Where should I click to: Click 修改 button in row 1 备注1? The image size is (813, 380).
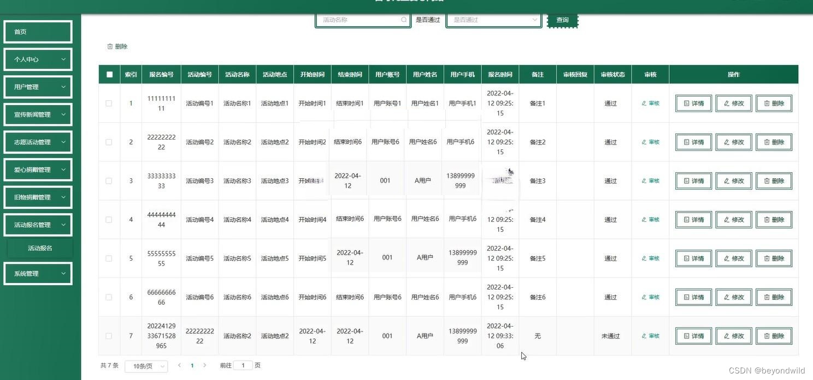[x=734, y=103]
